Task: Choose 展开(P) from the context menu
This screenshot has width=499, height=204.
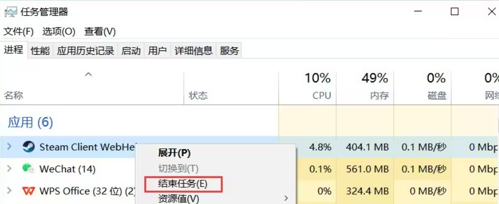Action: click(174, 153)
